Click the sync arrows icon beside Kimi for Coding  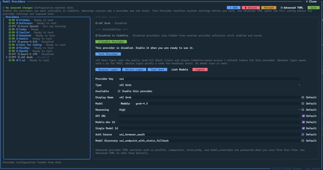[17, 45]
